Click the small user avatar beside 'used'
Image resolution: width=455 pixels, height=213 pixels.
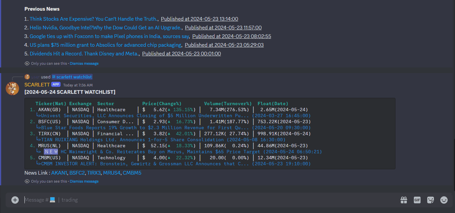pyautogui.click(x=27, y=77)
